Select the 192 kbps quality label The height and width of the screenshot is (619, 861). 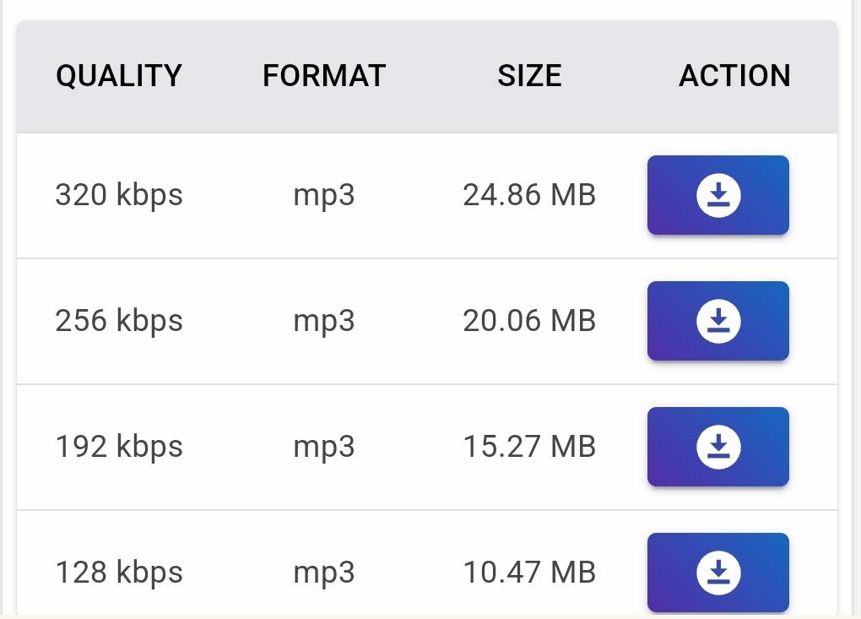pyautogui.click(x=119, y=447)
